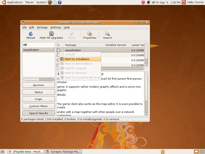Click down arrow of description pane scrollbar
The width and height of the screenshot is (205, 154).
click(x=146, y=114)
